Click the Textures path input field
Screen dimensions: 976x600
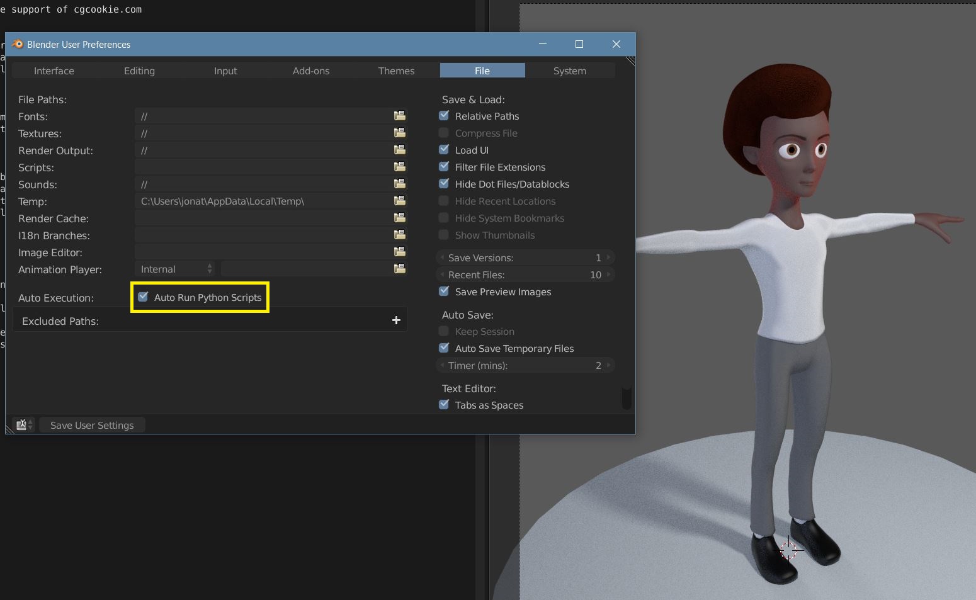pyautogui.click(x=264, y=133)
